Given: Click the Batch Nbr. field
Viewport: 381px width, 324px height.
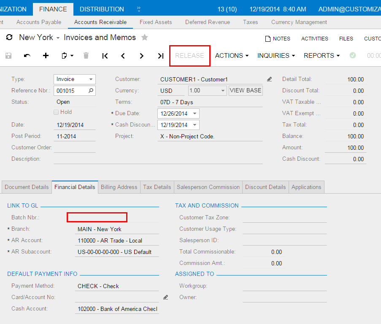Looking at the screenshot, I should coord(97,217).
